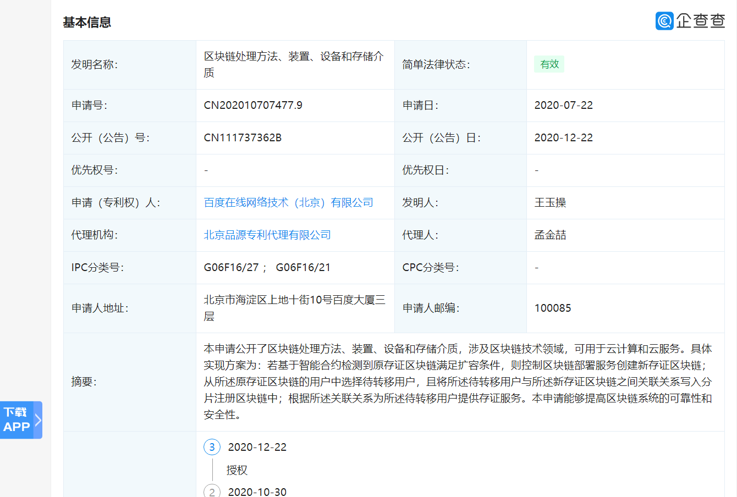Click publication number CN111737362B

coord(243,137)
